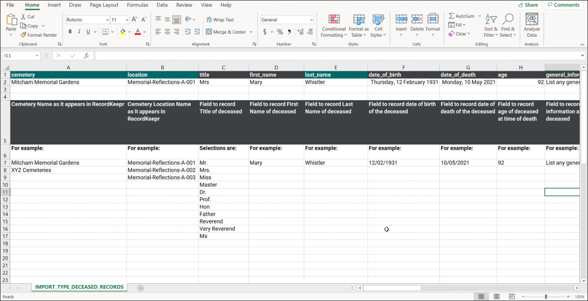Viewport: 588px width, 301px height.
Task: Open the Font group dialog launcher
Action: [x=148, y=44]
